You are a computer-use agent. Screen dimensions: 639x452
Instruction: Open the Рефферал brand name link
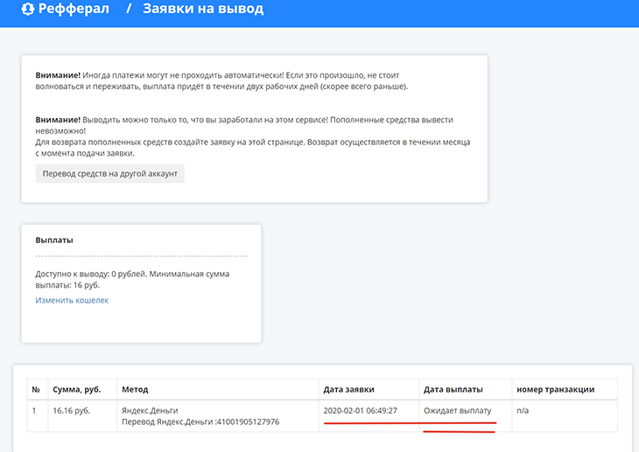click(x=74, y=10)
